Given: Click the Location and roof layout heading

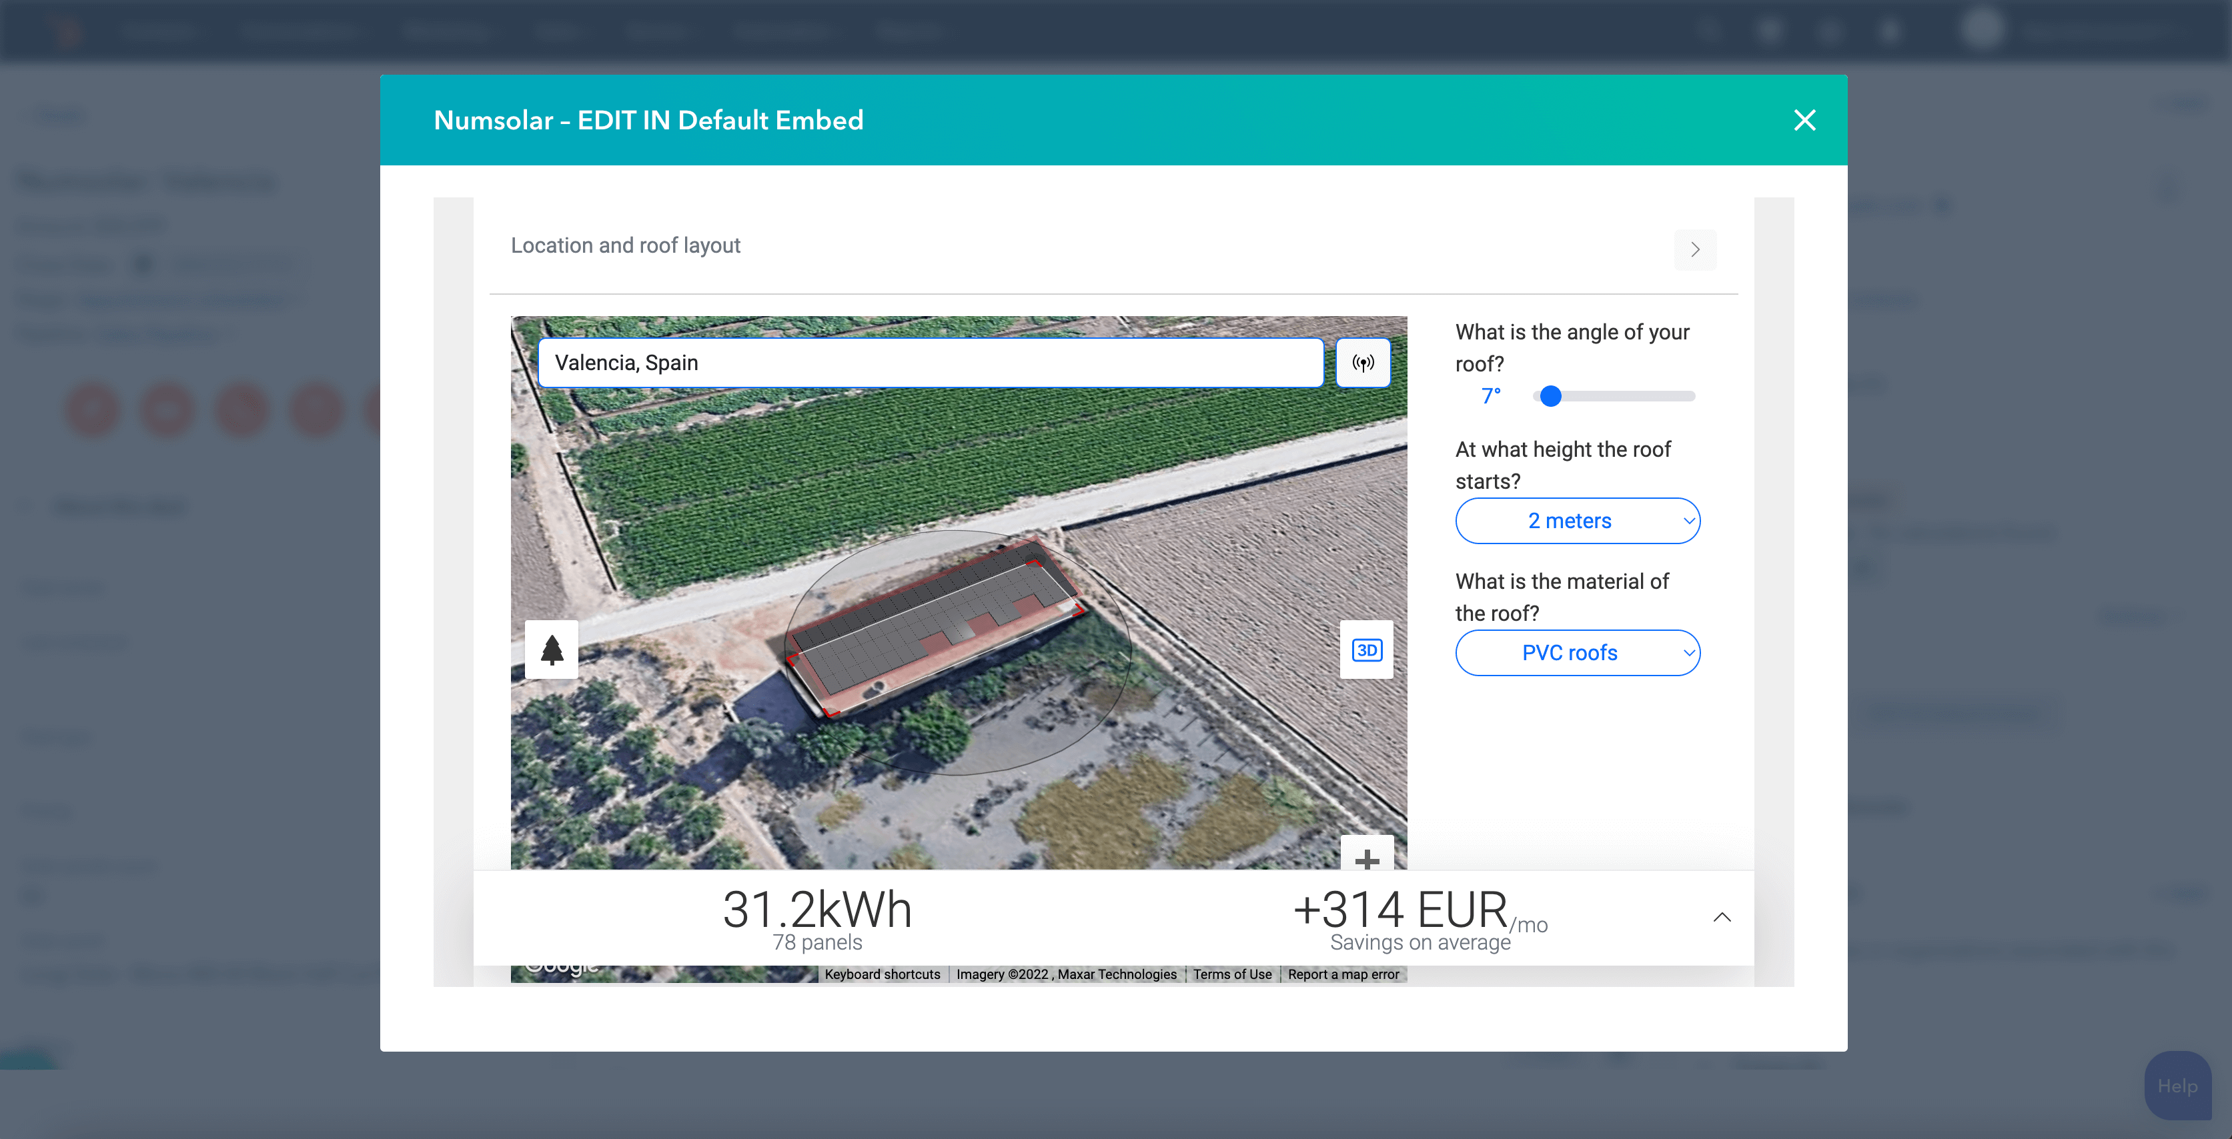Looking at the screenshot, I should (x=626, y=245).
